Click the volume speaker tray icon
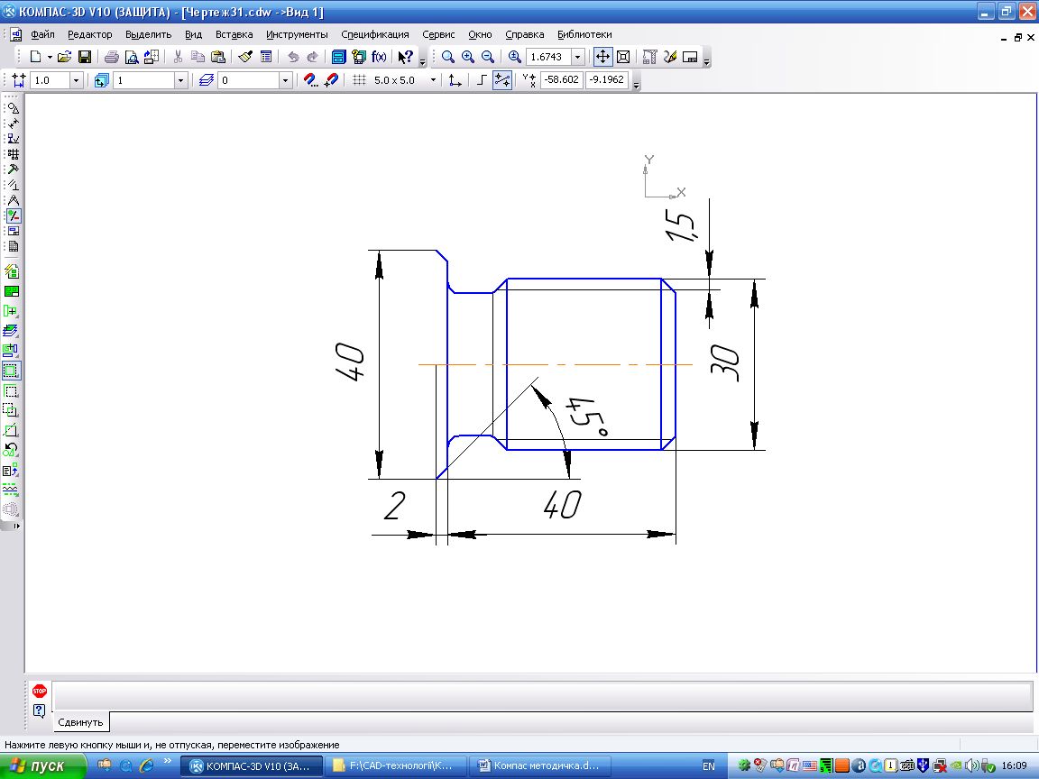Image resolution: width=1039 pixels, height=779 pixels. (x=972, y=765)
